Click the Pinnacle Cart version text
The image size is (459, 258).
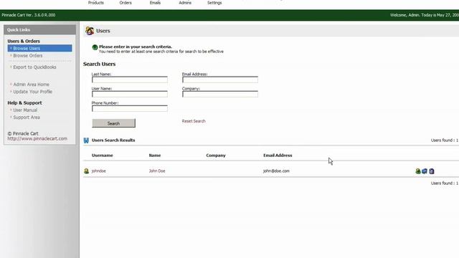(x=29, y=15)
